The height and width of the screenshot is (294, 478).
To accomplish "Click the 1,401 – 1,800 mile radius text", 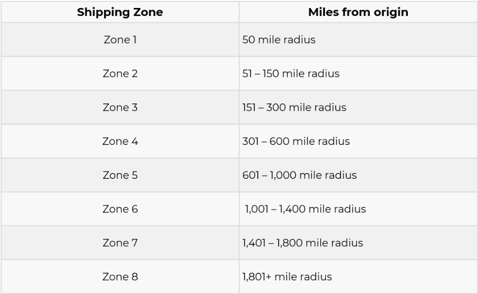I will tap(303, 243).
